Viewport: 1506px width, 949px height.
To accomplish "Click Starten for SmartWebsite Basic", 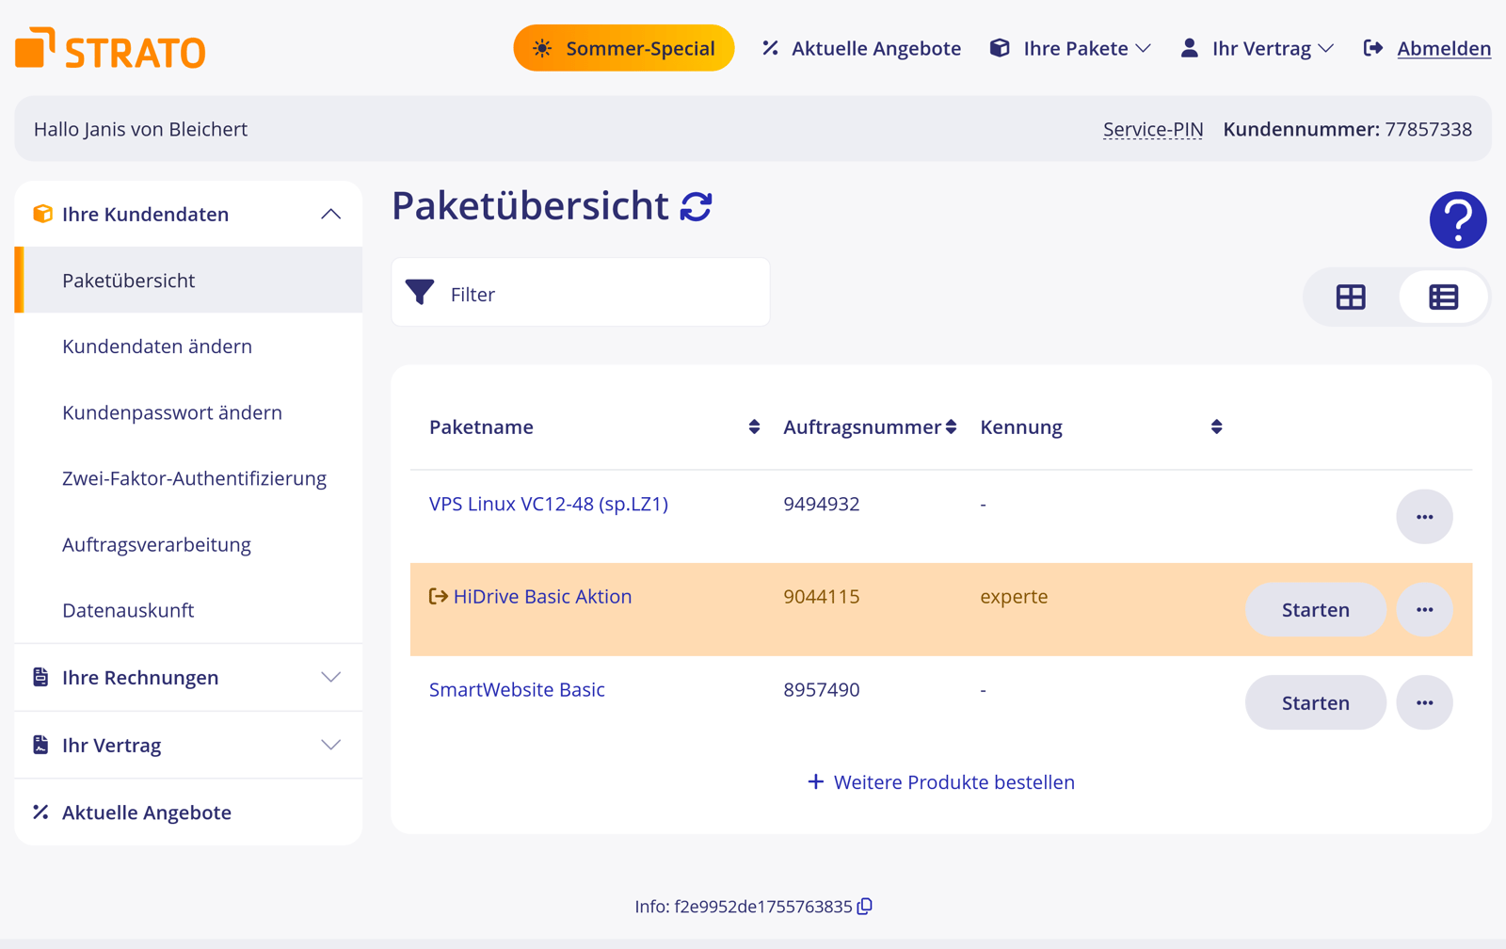I will coord(1315,702).
